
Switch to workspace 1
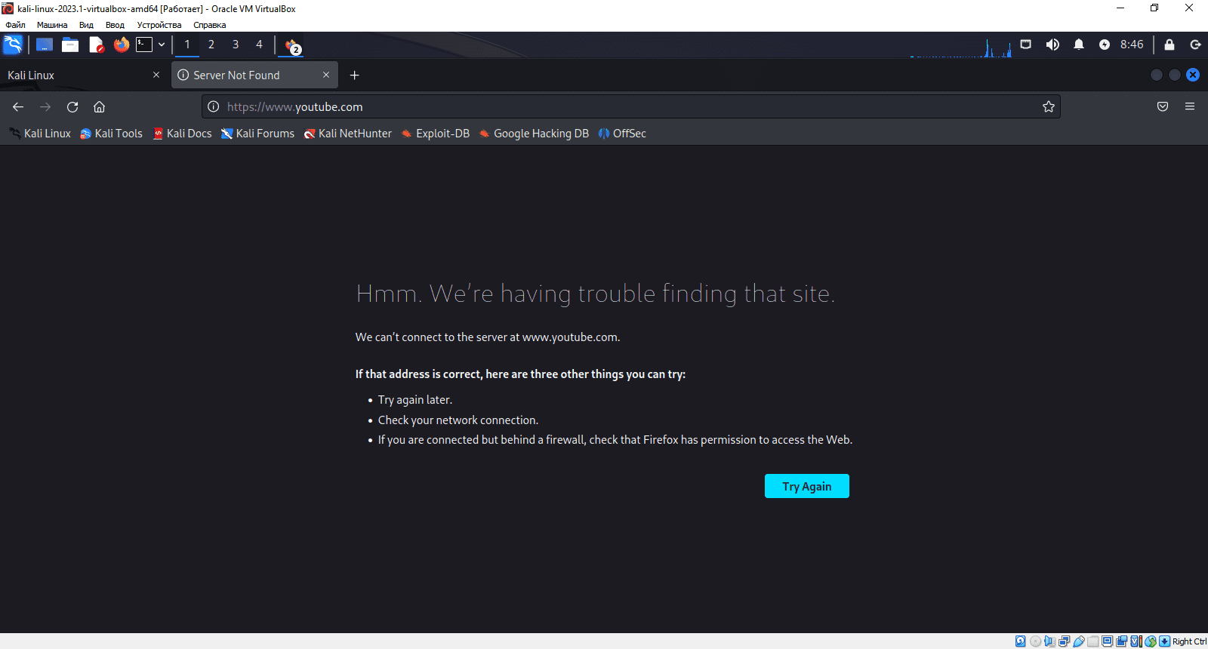tap(187, 45)
